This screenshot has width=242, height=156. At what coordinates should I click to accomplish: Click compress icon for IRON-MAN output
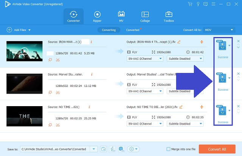202,42
